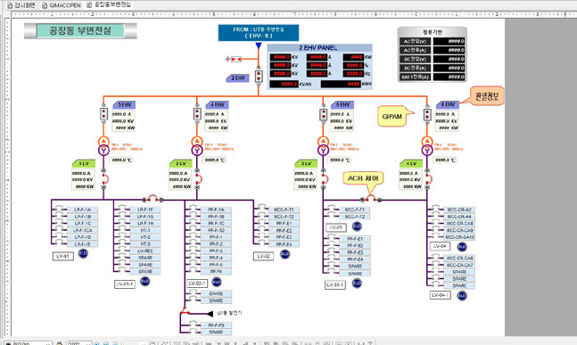The height and width of the screenshot is (345, 577).
Task: Switch to the 감시화면 tab
Action: (x=21, y=5)
